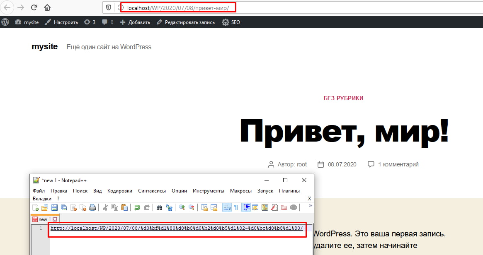Open the Notepad++ ? help menu

coord(58,199)
